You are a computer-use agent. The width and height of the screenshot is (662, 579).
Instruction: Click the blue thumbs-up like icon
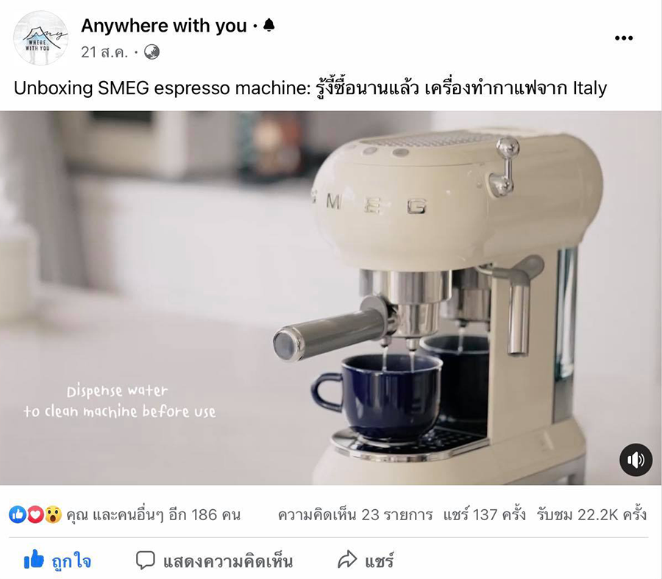(18, 515)
